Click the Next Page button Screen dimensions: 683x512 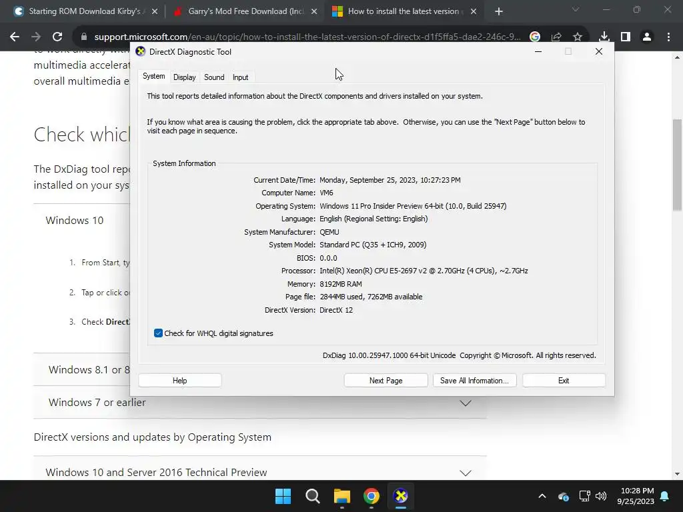tap(386, 381)
